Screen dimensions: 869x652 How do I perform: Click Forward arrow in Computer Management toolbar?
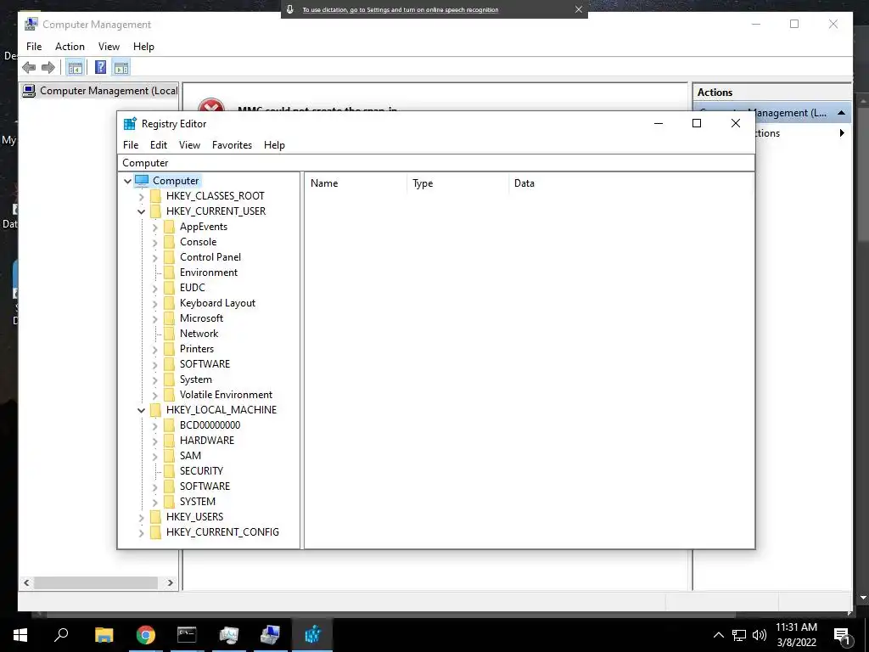coord(48,68)
